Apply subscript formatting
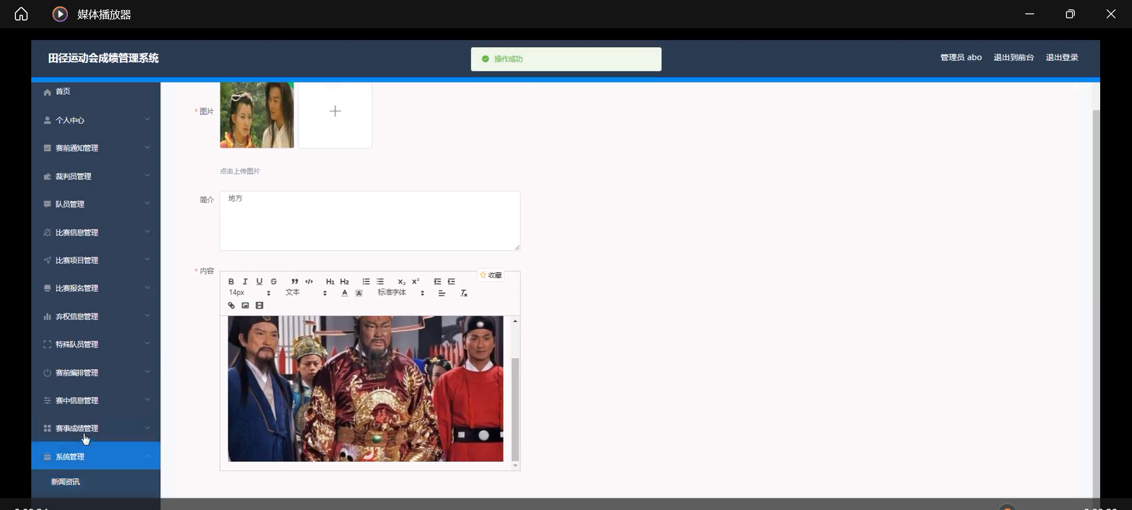 point(402,282)
